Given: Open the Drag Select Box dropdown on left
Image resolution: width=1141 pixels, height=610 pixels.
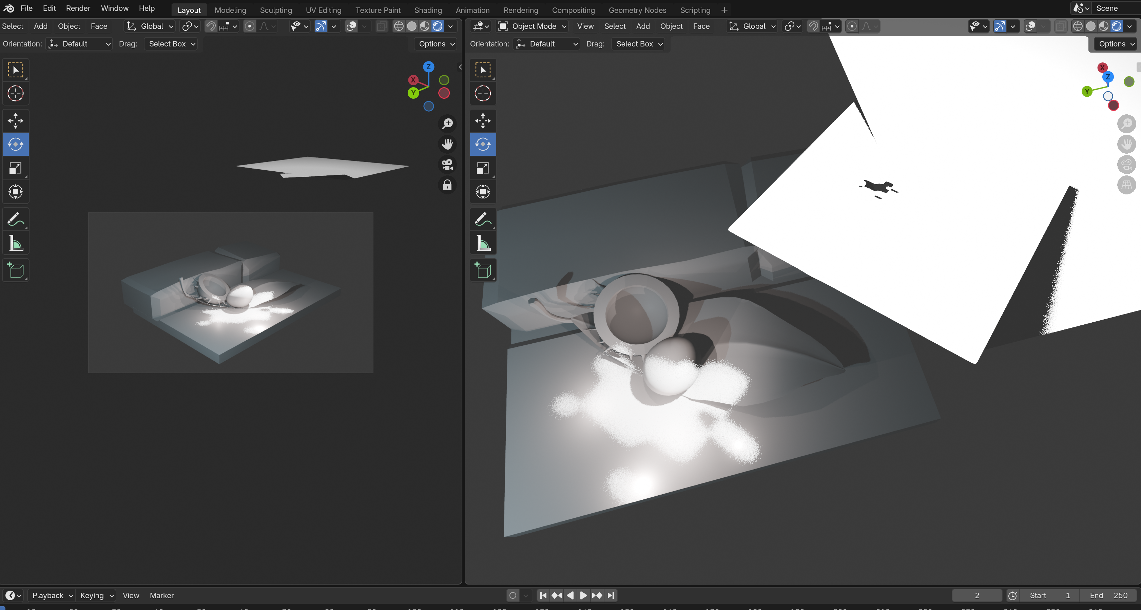Looking at the screenshot, I should click(x=171, y=44).
